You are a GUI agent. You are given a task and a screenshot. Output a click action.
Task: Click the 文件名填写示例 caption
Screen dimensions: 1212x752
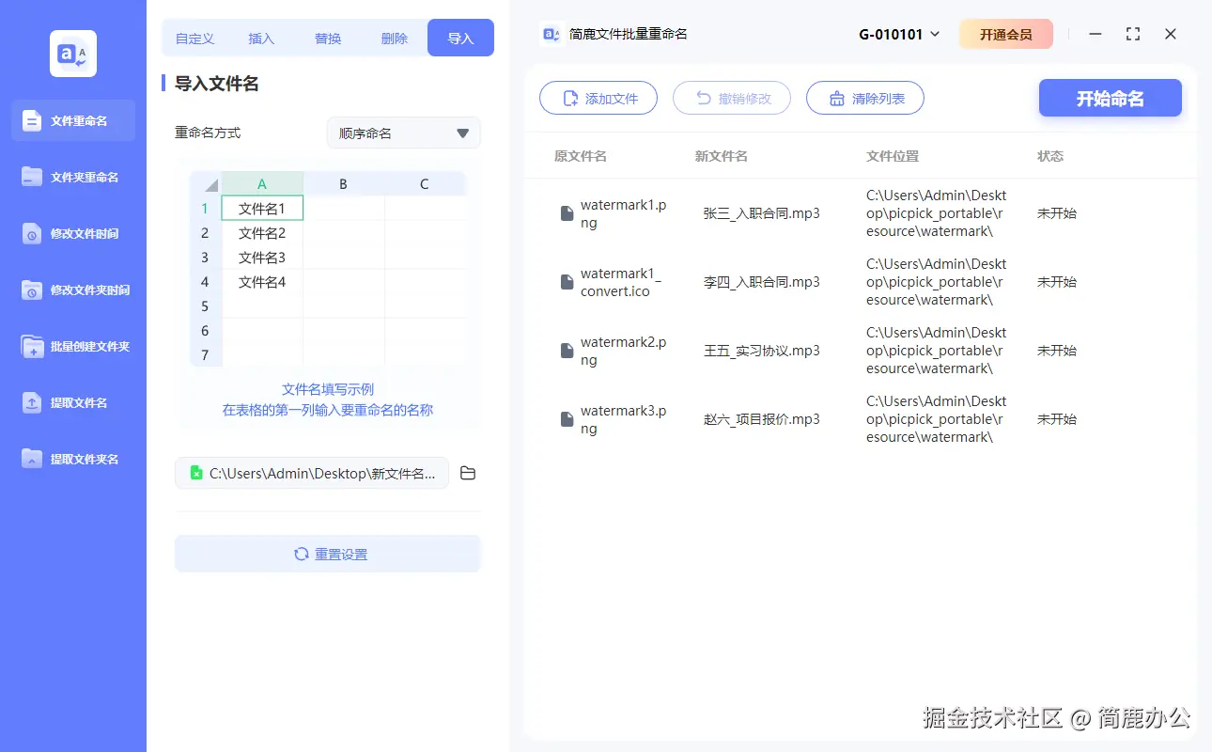pyautogui.click(x=328, y=389)
